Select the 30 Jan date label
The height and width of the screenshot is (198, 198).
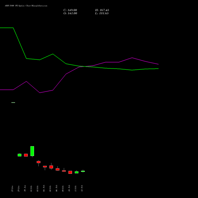[25, 188]
